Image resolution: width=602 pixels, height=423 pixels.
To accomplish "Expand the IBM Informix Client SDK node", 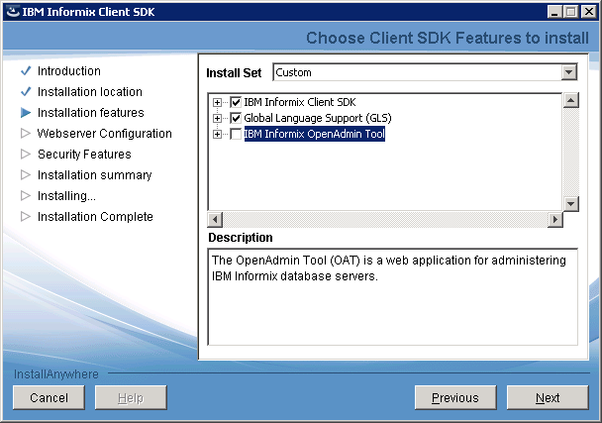I will pos(217,102).
